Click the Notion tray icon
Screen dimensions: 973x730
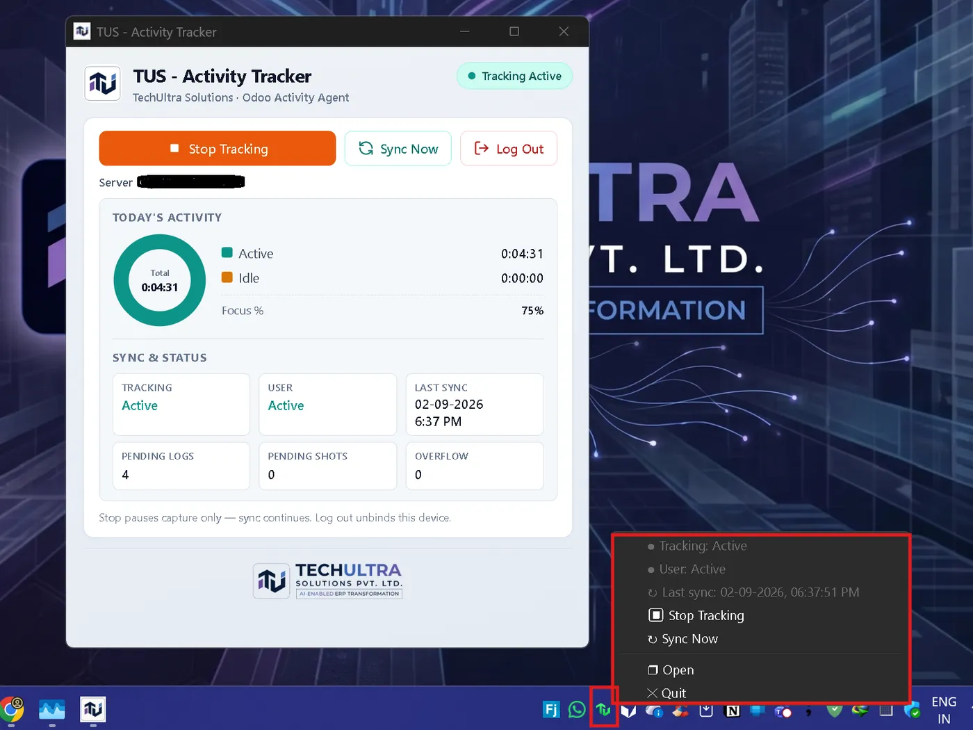(733, 711)
